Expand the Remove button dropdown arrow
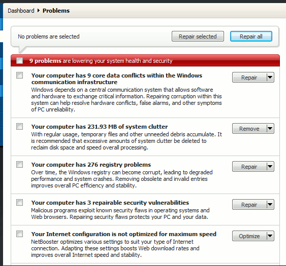286x266 pixels. click(270, 129)
